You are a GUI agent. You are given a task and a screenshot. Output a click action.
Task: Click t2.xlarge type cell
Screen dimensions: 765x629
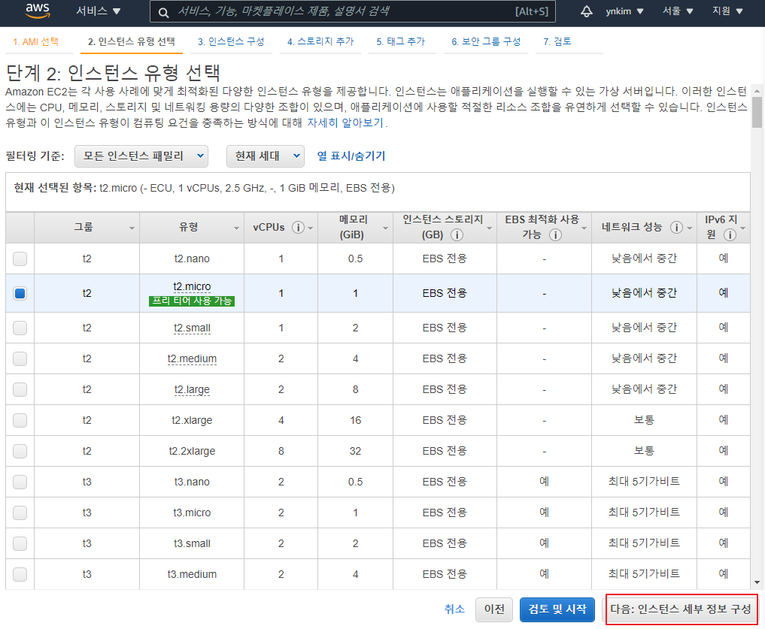pyautogui.click(x=193, y=420)
